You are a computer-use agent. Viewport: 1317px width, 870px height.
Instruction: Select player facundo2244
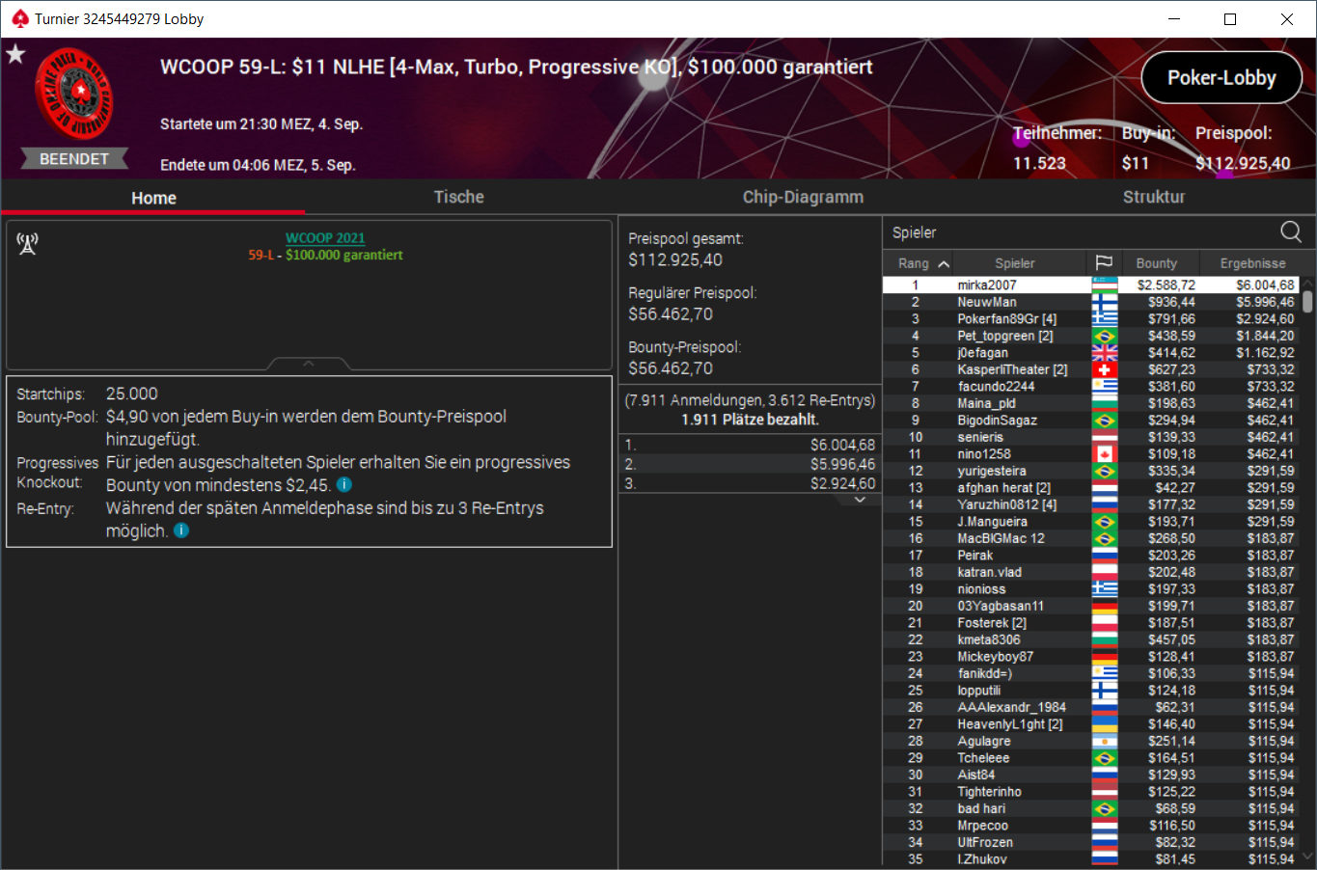pos(1091,387)
